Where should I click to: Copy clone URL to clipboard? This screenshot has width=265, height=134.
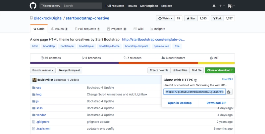click(229, 92)
